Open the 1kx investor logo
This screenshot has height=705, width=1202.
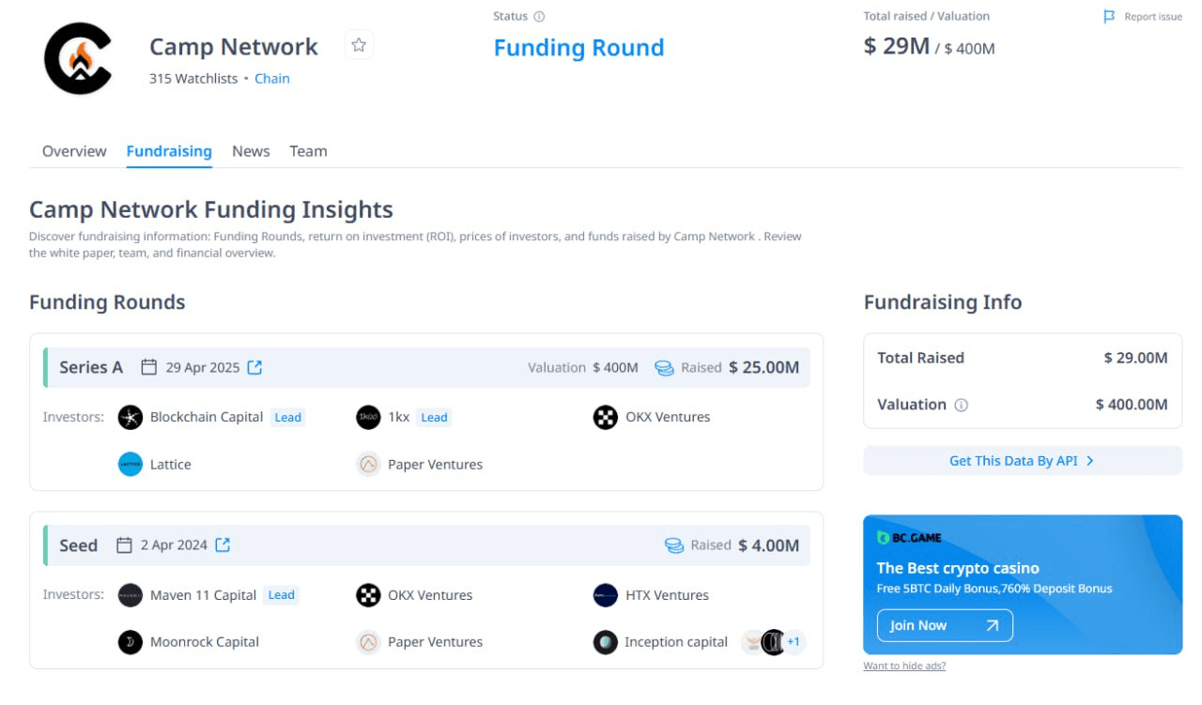tap(368, 417)
